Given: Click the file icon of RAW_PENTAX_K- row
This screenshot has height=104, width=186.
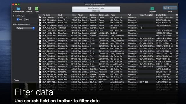Looking at the screenshot, I should [x=40, y=75].
